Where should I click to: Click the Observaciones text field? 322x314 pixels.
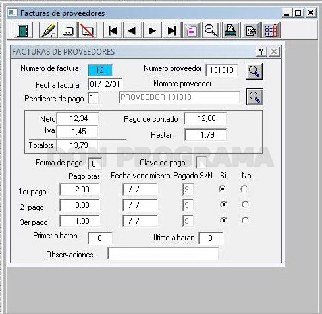click(x=163, y=253)
